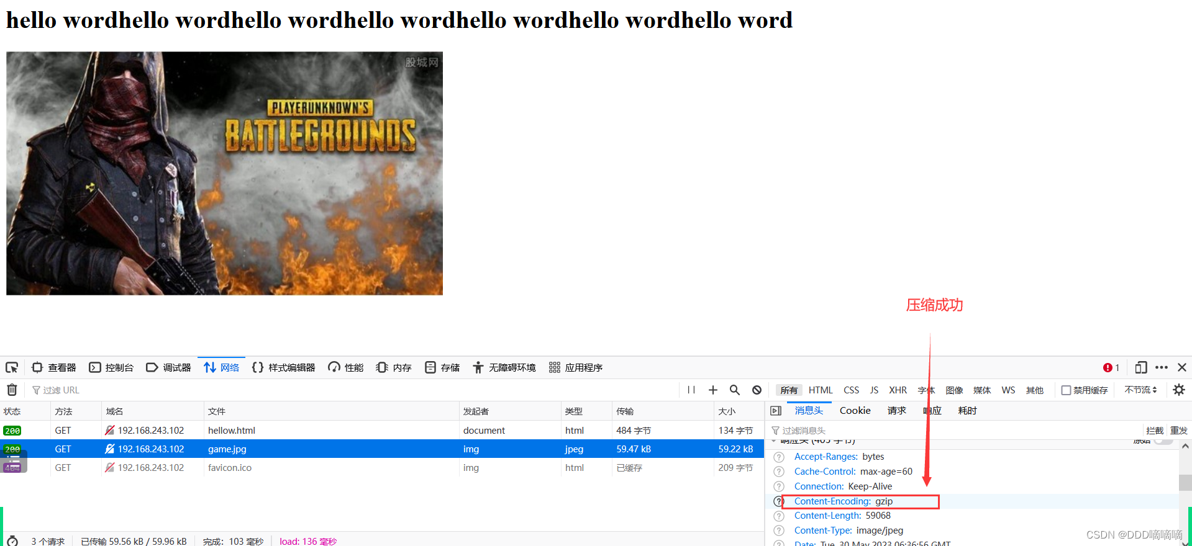Toggle the CSS request filter
The height and width of the screenshot is (546, 1192).
[851, 390]
